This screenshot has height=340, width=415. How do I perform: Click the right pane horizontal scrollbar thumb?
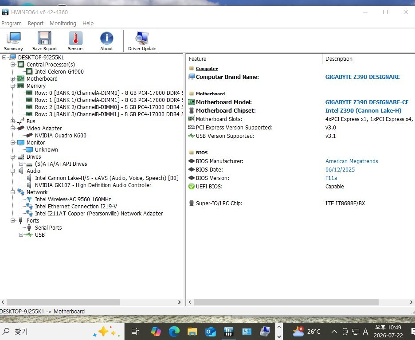coord(286,302)
